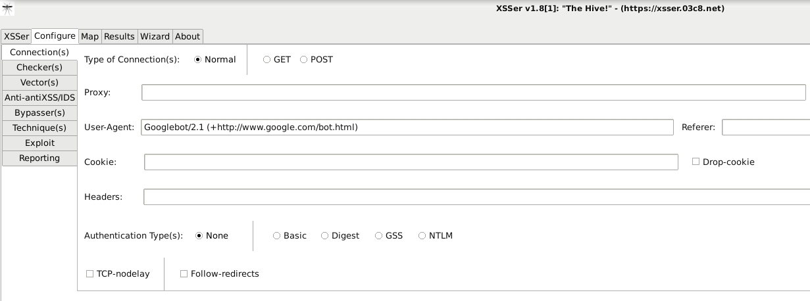Go to the Wizard tab
The height and width of the screenshot is (301, 810).
[155, 36]
